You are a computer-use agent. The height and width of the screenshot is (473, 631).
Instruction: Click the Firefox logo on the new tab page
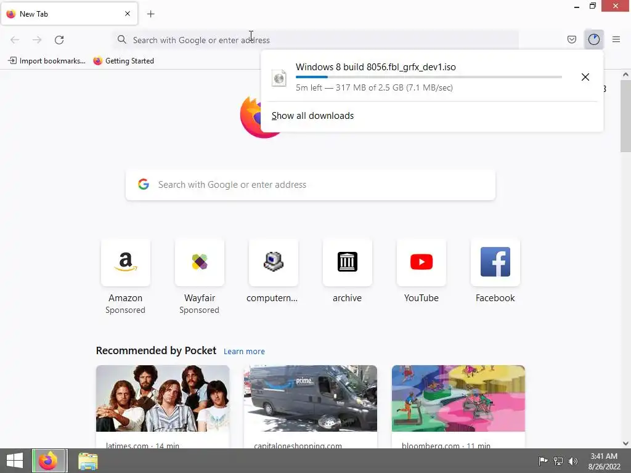tap(250, 116)
